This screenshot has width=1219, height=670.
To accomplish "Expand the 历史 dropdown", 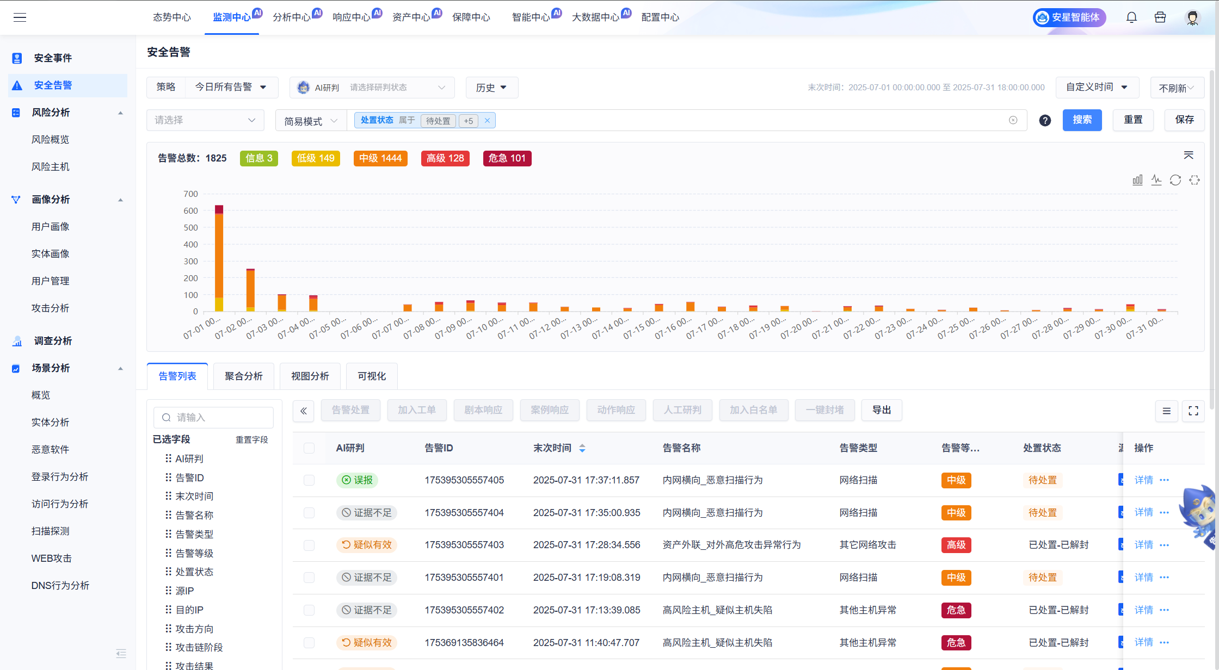I will pos(491,87).
